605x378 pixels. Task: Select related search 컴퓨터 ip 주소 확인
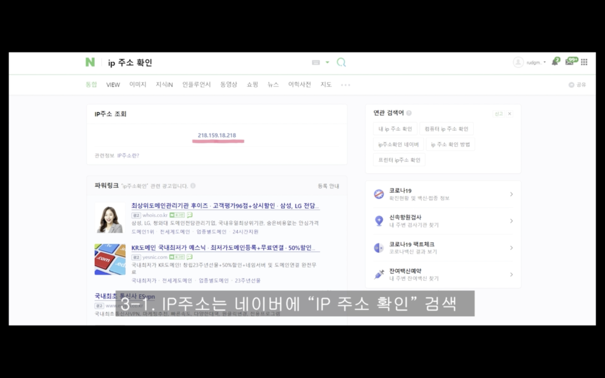point(446,129)
